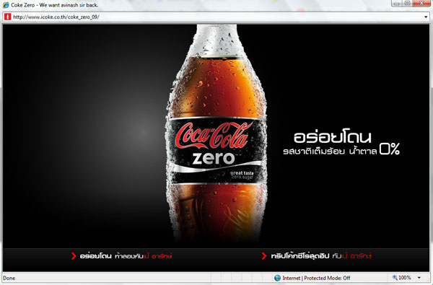Minimize the Coke Zero browser window
433x285 pixels.
[397, 4]
